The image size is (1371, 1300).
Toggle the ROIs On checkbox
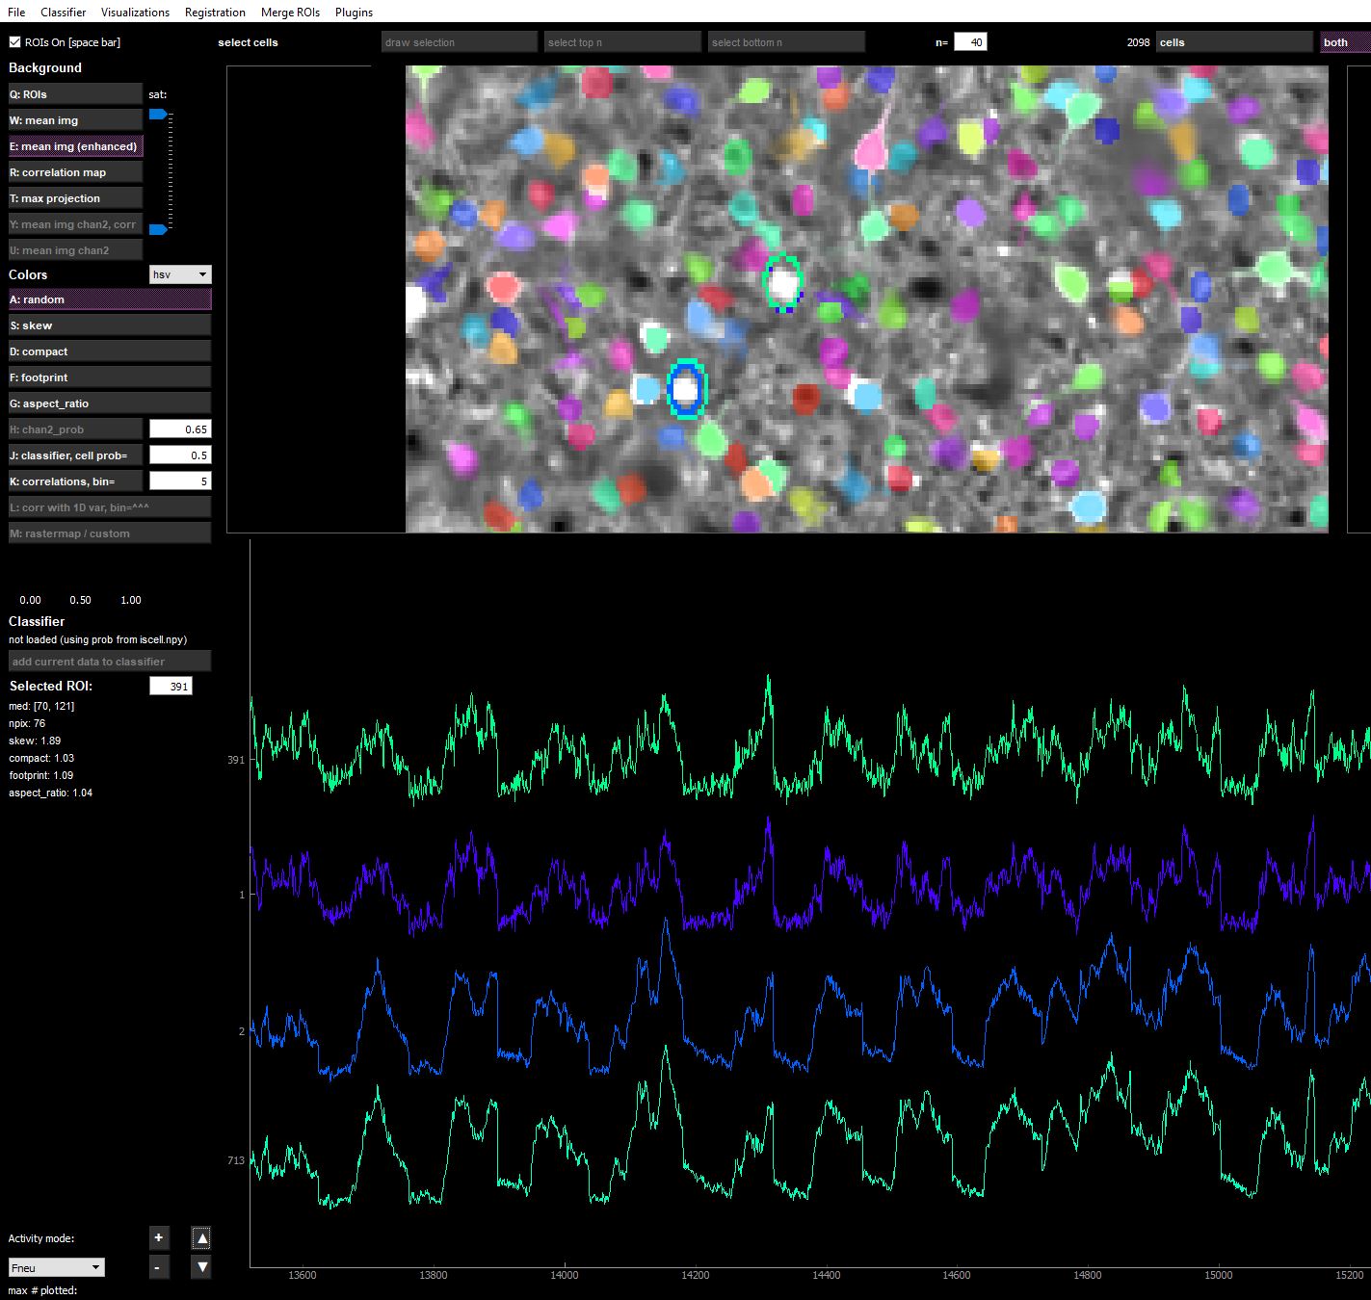tap(14, 41)
